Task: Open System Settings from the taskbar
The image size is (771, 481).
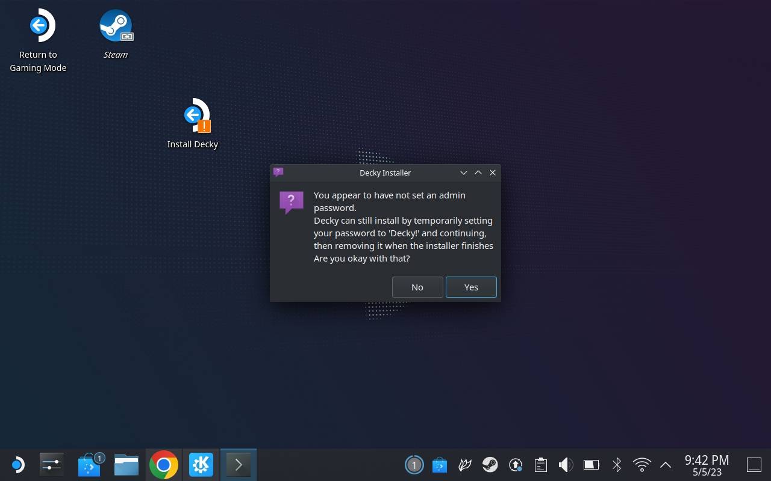Action: tap(51, 465)
